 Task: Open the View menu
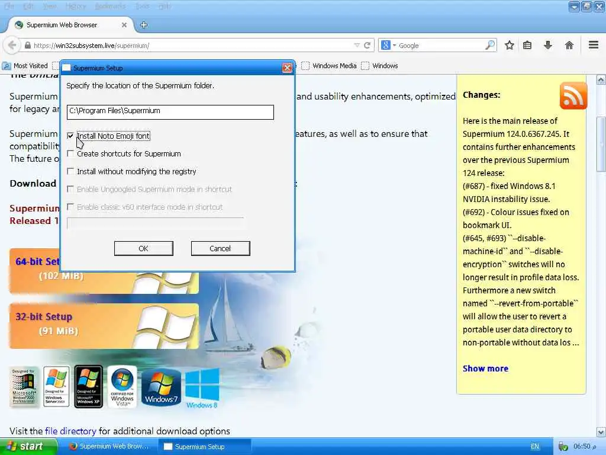[x=50, y=6]
